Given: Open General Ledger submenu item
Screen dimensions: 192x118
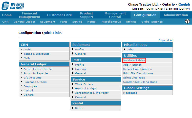Looking at the screenshot, I should 25,22.
